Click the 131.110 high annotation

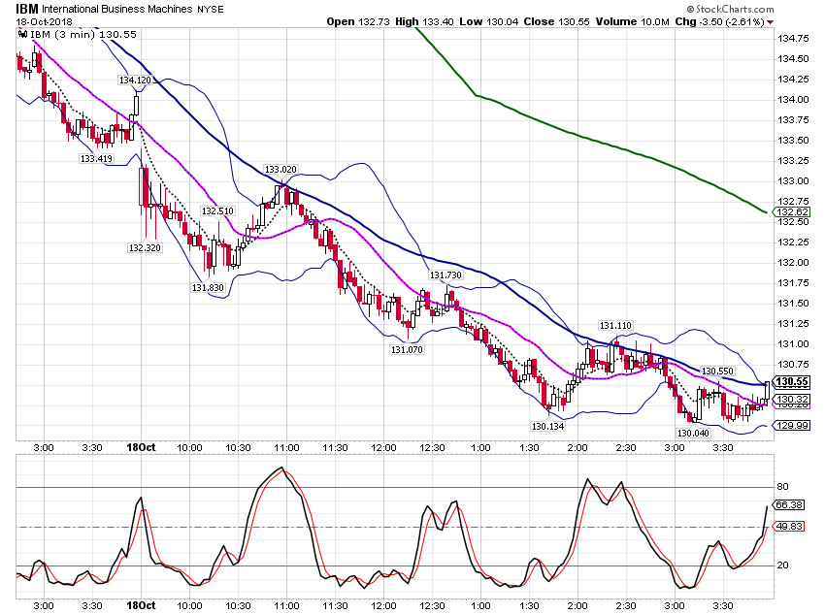click(615, 325)
